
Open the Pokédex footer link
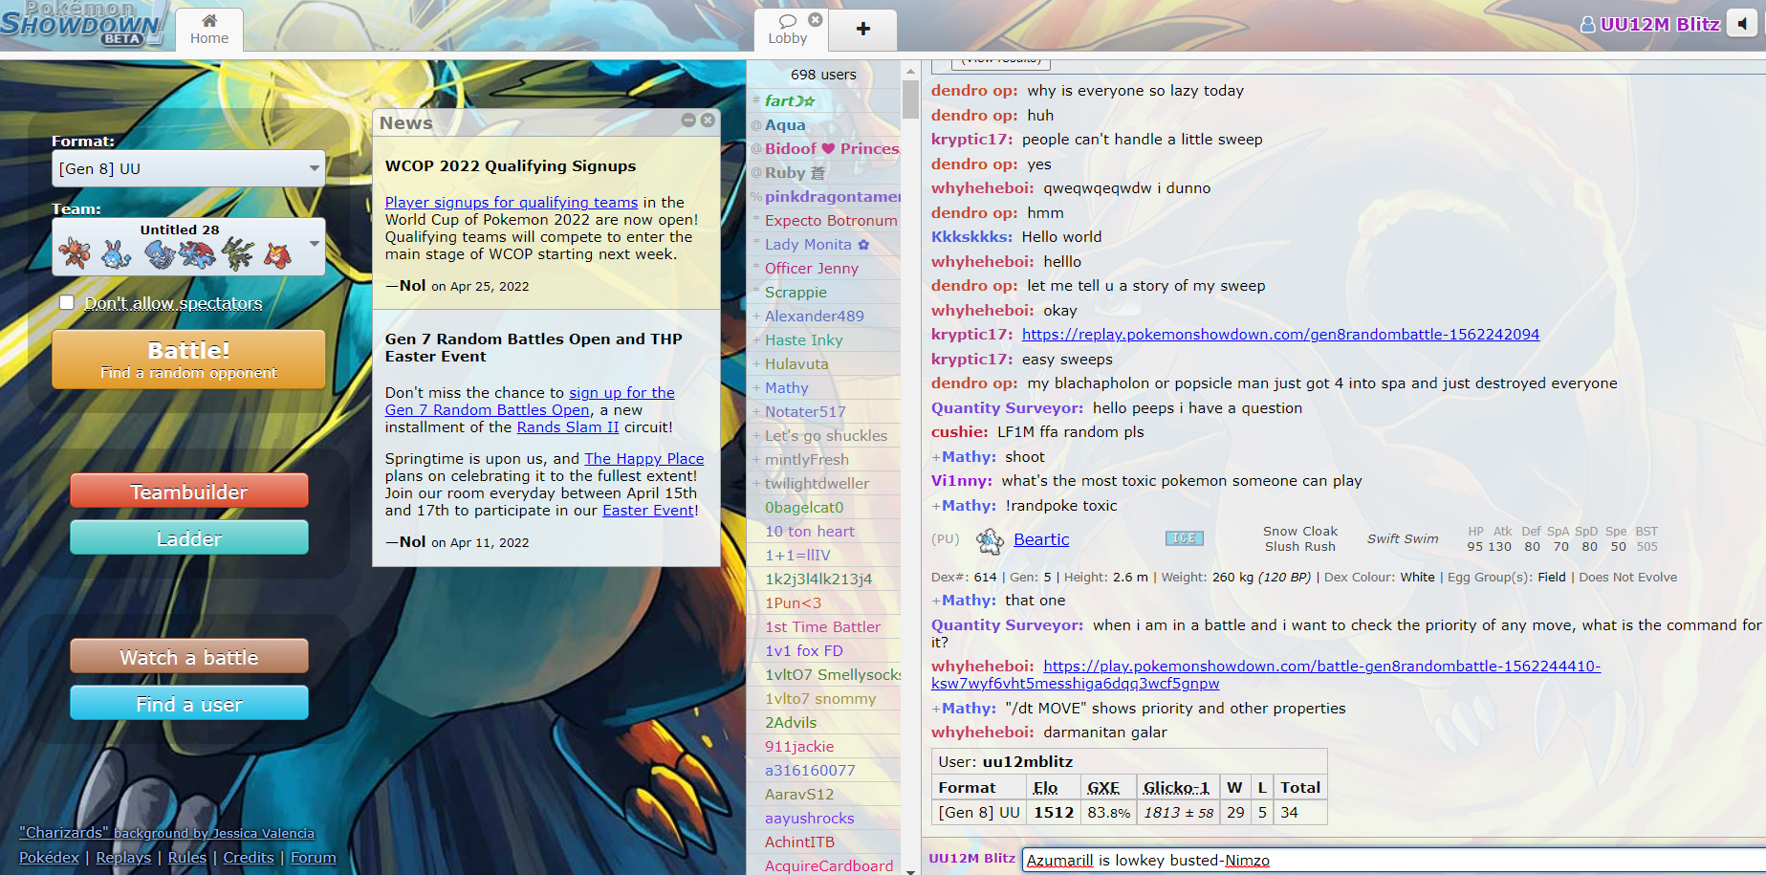click(x=49, y=858)
